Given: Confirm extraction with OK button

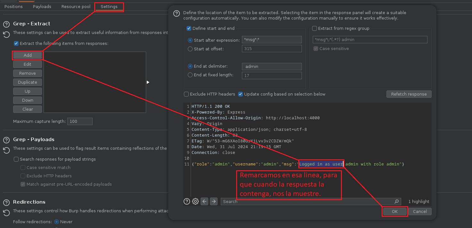Looking at the screenshot, I should [394, 212].
